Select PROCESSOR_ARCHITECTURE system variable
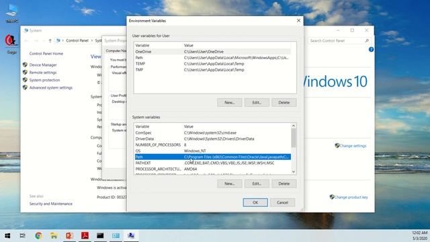Viewport: 430px width, 242px height. coord(212,169)
